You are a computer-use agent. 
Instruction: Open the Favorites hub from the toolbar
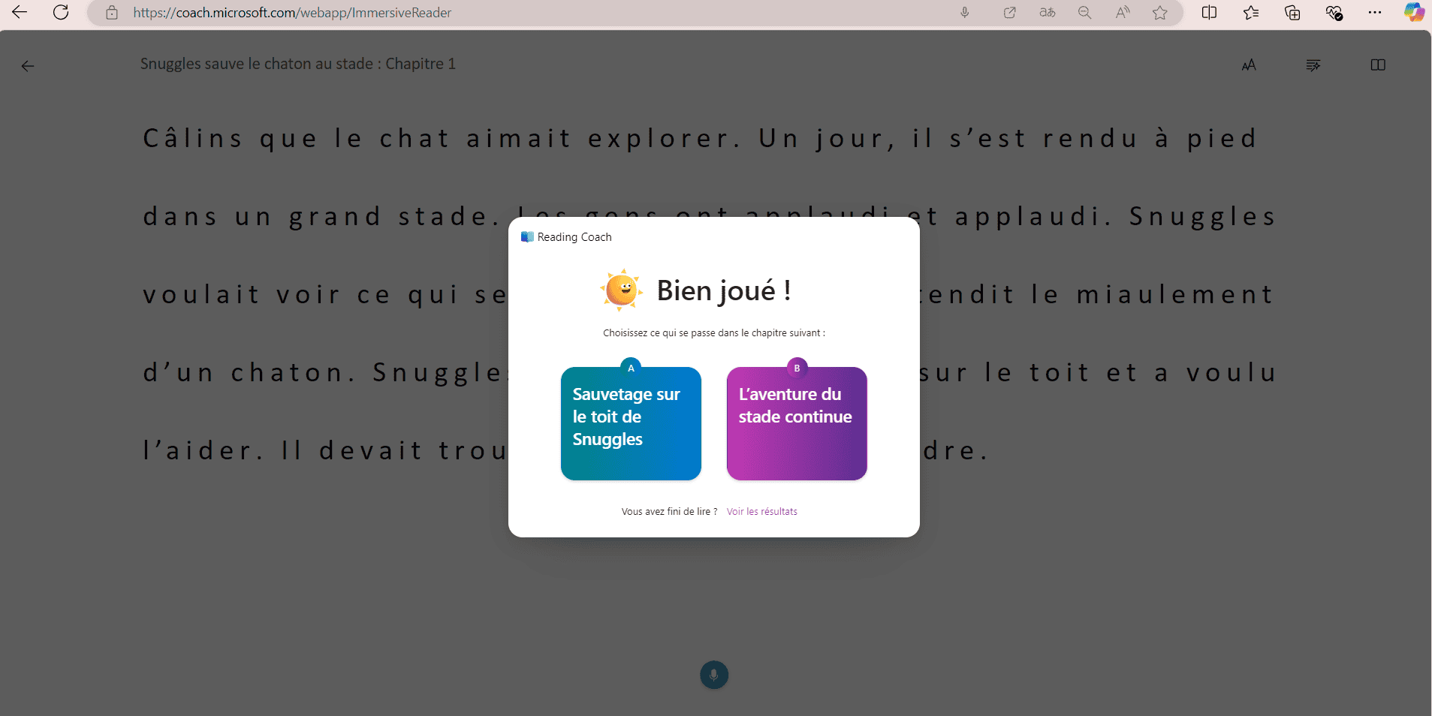pos(1250,13)
